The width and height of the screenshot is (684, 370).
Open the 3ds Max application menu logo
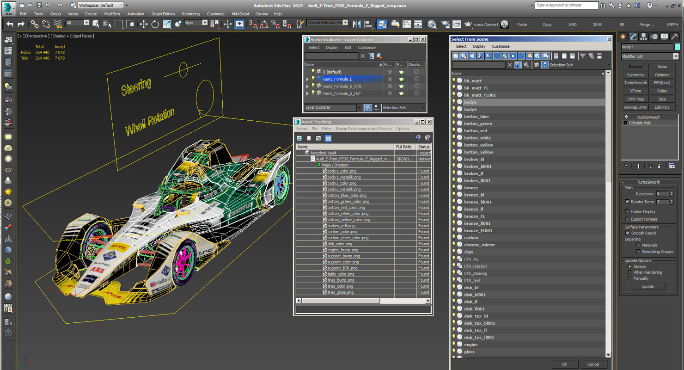tap(8, 8)
